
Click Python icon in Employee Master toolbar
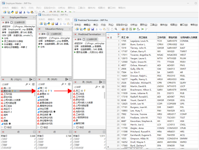13,12
